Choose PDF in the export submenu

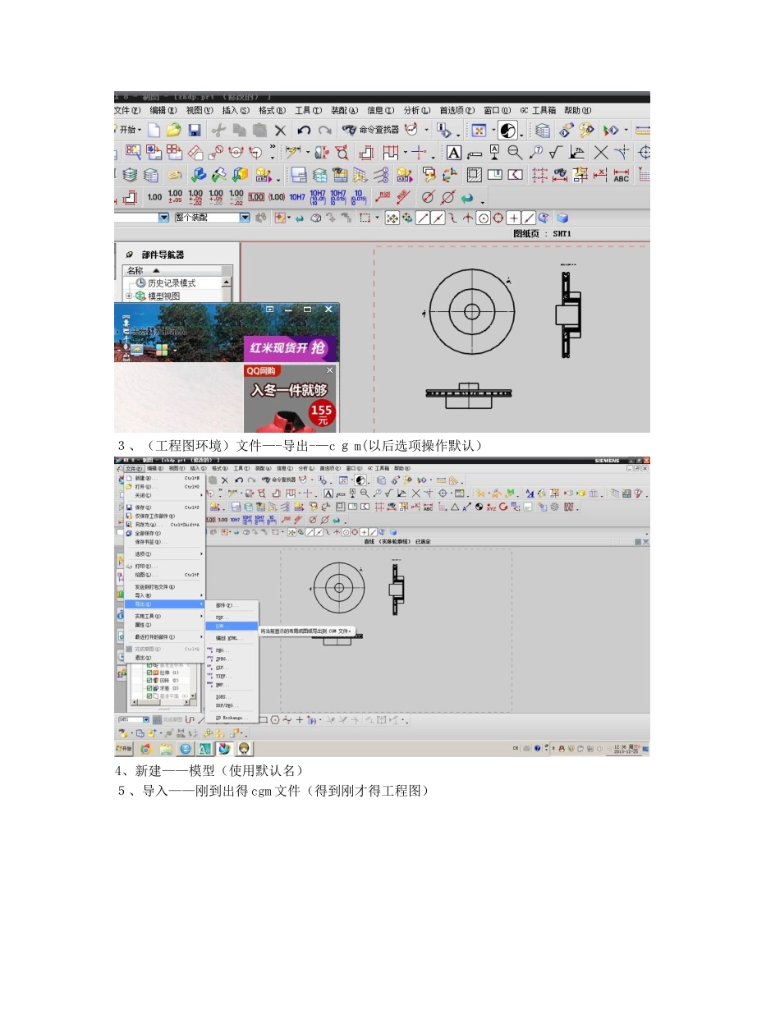coord(232,617)
